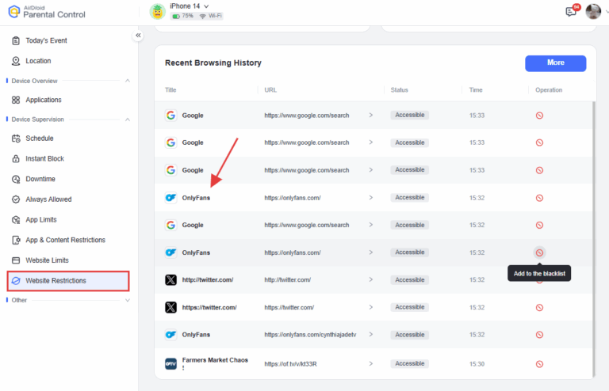Screen dimensions: 609x391
Task: Click Google favicon in first row
Action: (171, 116)
